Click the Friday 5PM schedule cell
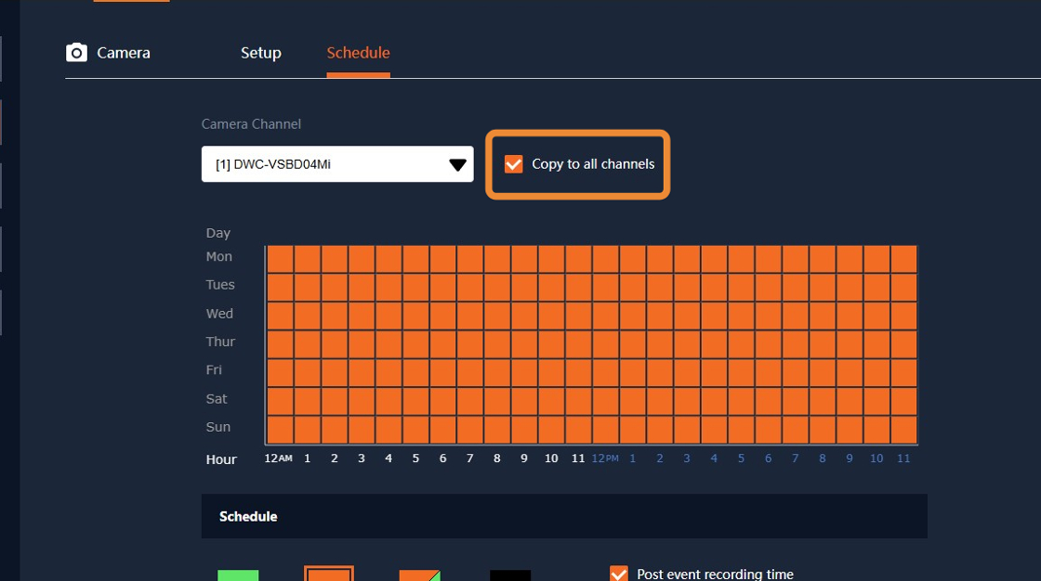Image resolution: width=1041 pixels, height=581 pixels. (741, 373)
